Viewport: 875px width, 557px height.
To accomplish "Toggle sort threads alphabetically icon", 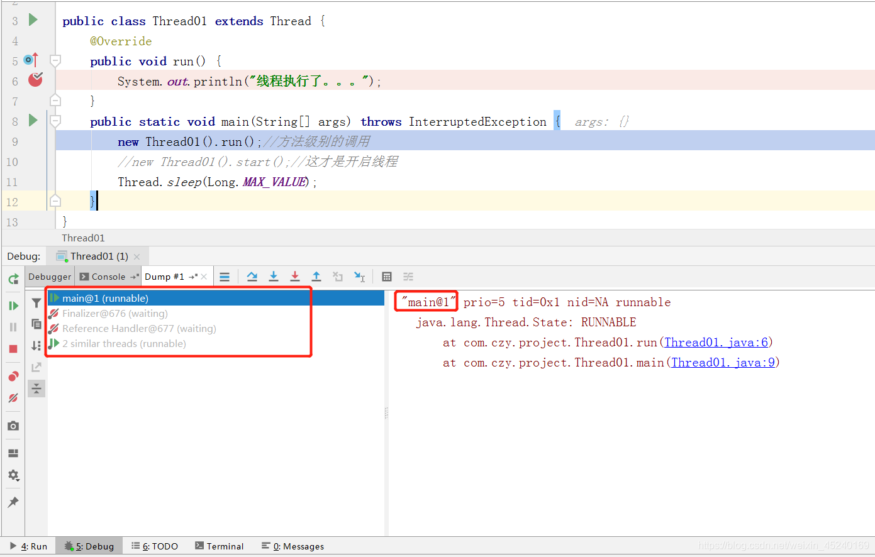I will click(x=36, y=345).
